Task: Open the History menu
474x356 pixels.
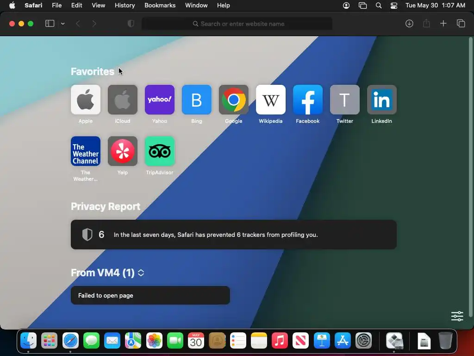Action: coord(125,6)
